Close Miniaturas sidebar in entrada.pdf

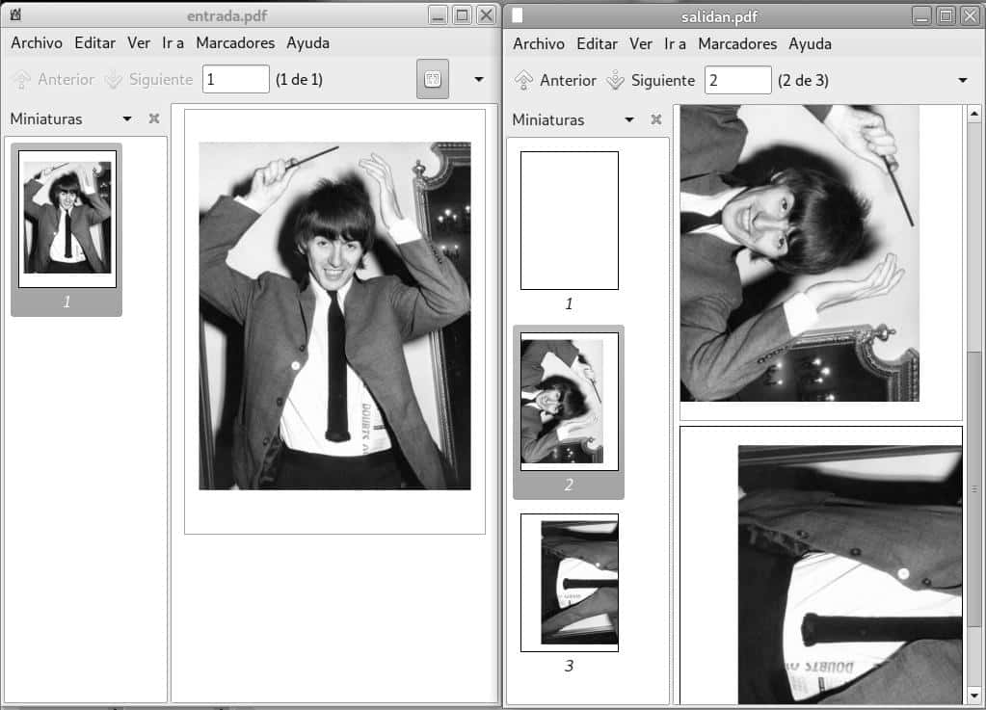pos(154,118)
